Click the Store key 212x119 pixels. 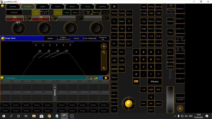114,77
